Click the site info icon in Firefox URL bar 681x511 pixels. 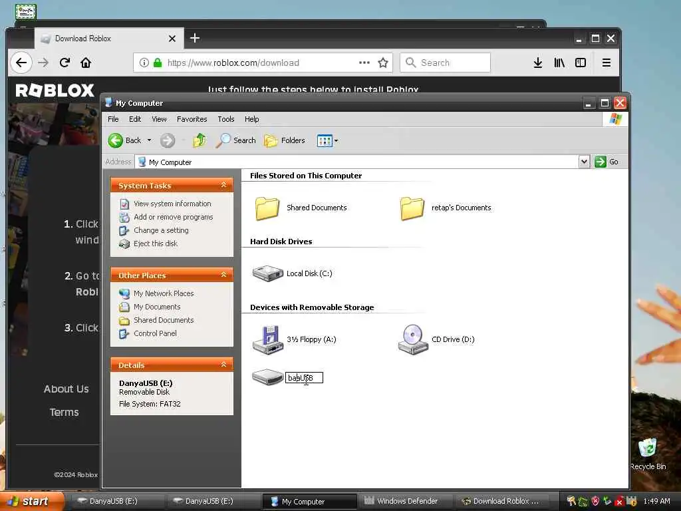[x=144, y=63]
